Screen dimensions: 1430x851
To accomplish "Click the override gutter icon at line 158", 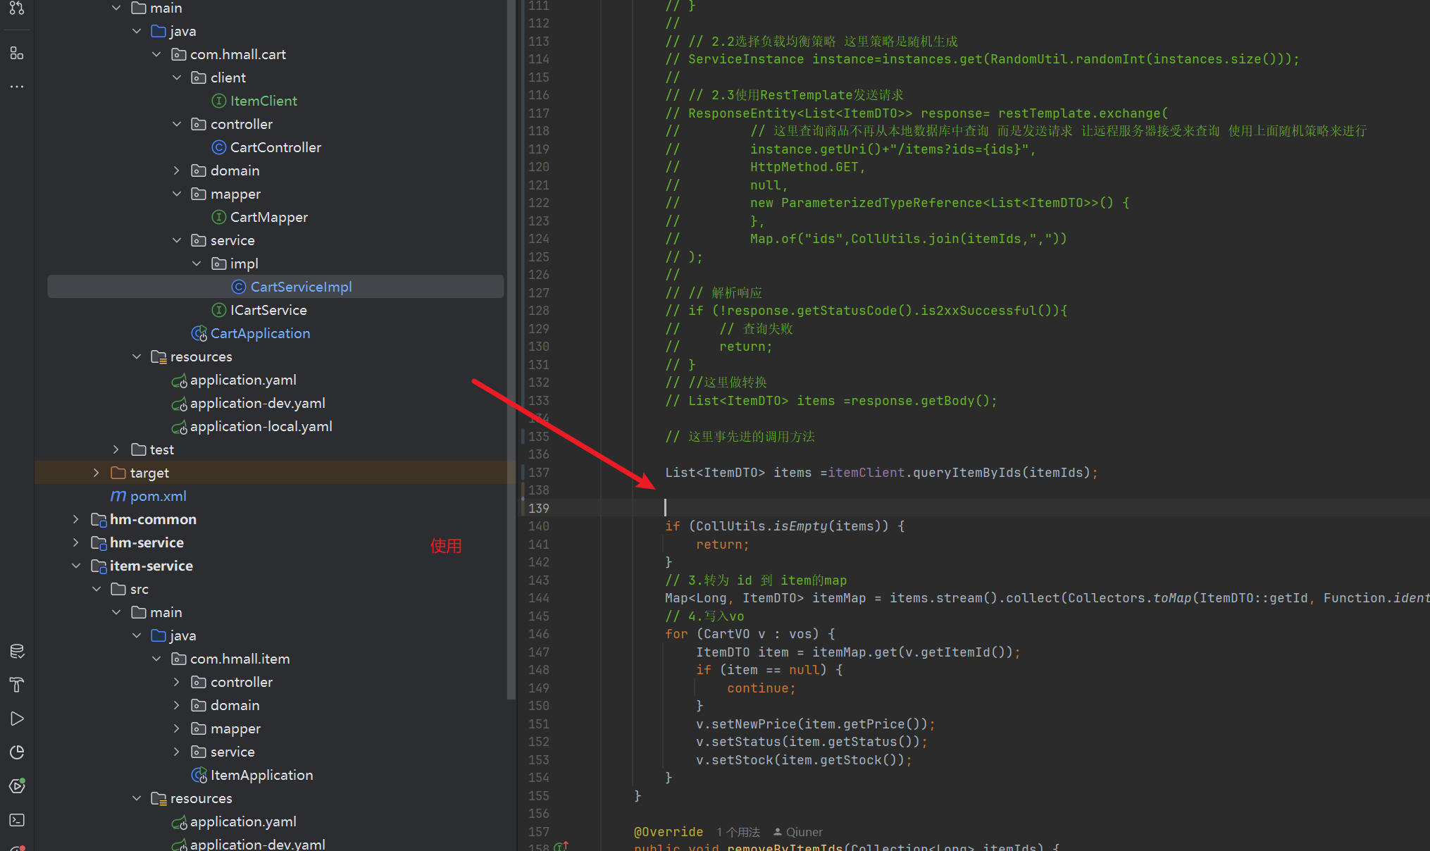I will [x=561, y=846].
